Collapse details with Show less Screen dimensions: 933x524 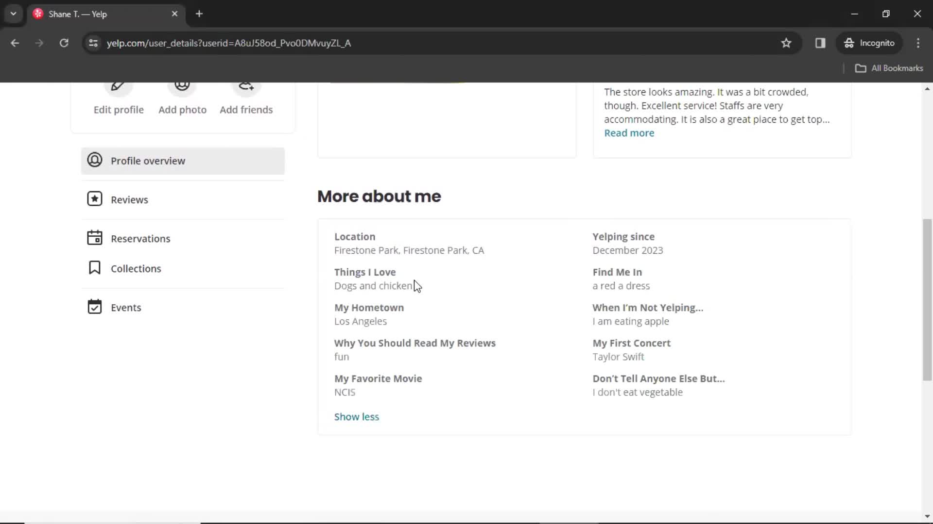click(x=357, y=417)
